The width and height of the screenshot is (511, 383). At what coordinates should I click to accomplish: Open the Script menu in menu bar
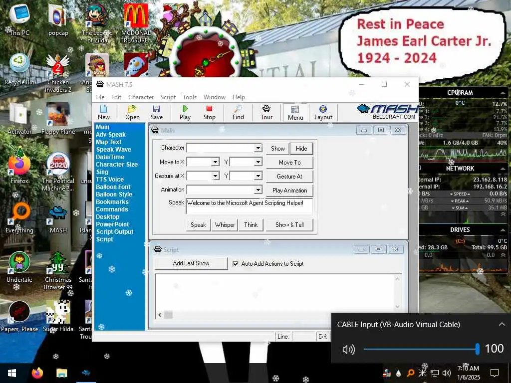click(168, 97)
